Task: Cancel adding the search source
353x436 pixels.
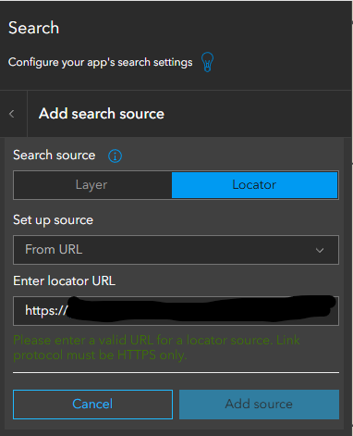Action: pyautogui.click(x=92, y=405)
